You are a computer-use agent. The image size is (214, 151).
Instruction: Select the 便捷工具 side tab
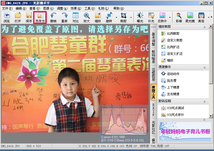click(153, 92)
